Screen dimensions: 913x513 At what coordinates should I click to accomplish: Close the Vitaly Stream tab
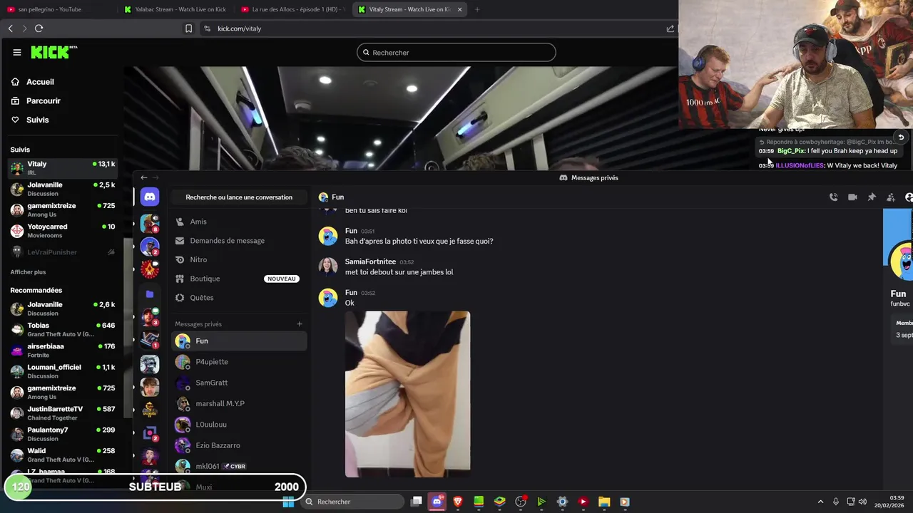[x=459, y=9]
